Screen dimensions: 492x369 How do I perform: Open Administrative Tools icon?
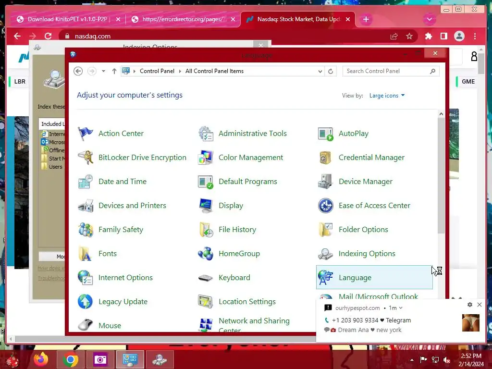point(206,134)
